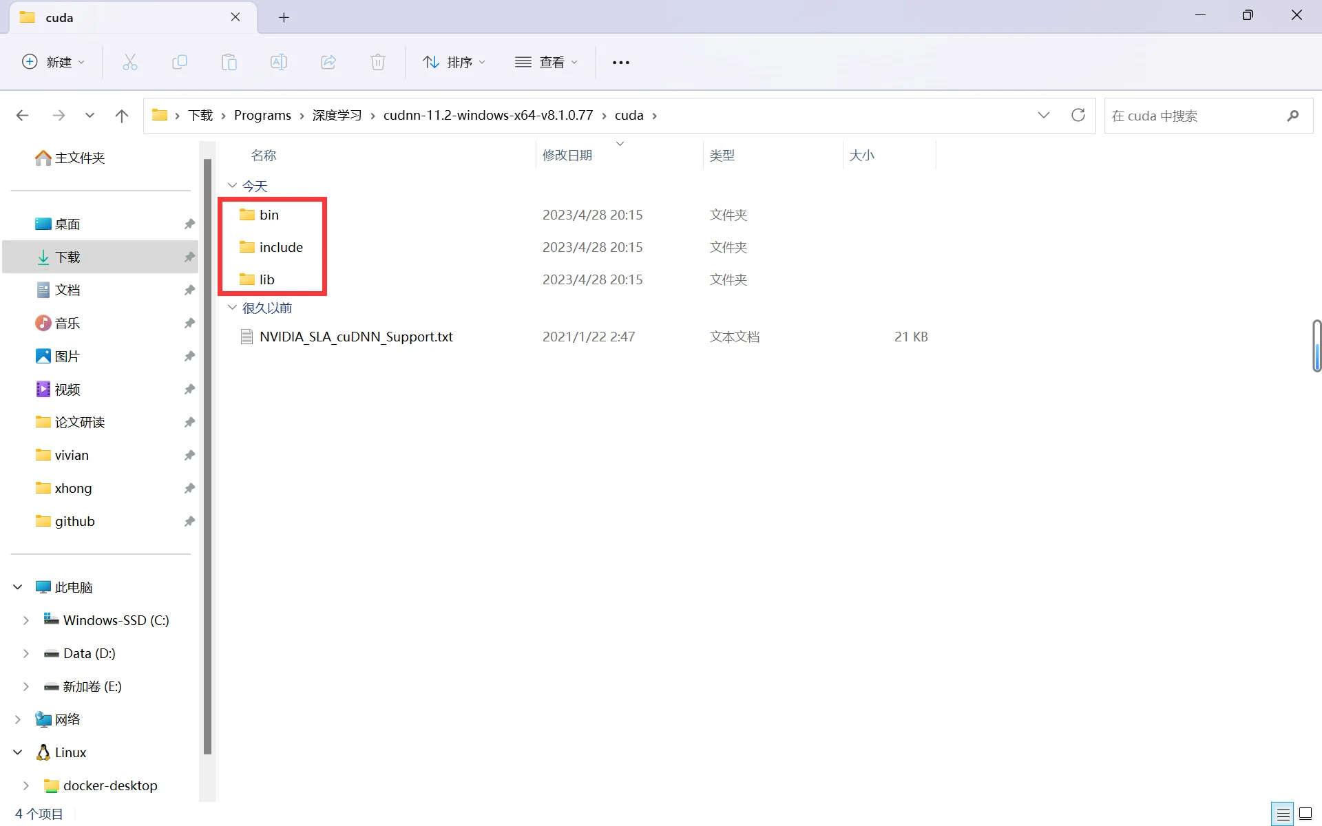
Task: Click the Cut scissors icon in toolbar
Action: pyautogui.click(x=129, y=62)
